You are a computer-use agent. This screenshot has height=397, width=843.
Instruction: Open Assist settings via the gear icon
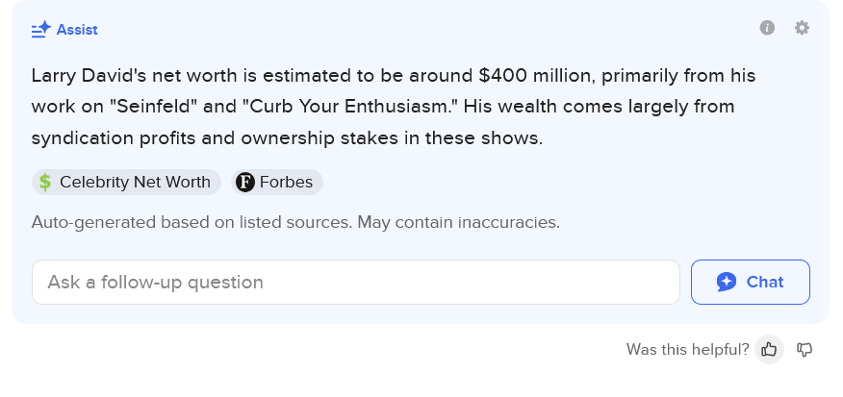pos(803,28)
